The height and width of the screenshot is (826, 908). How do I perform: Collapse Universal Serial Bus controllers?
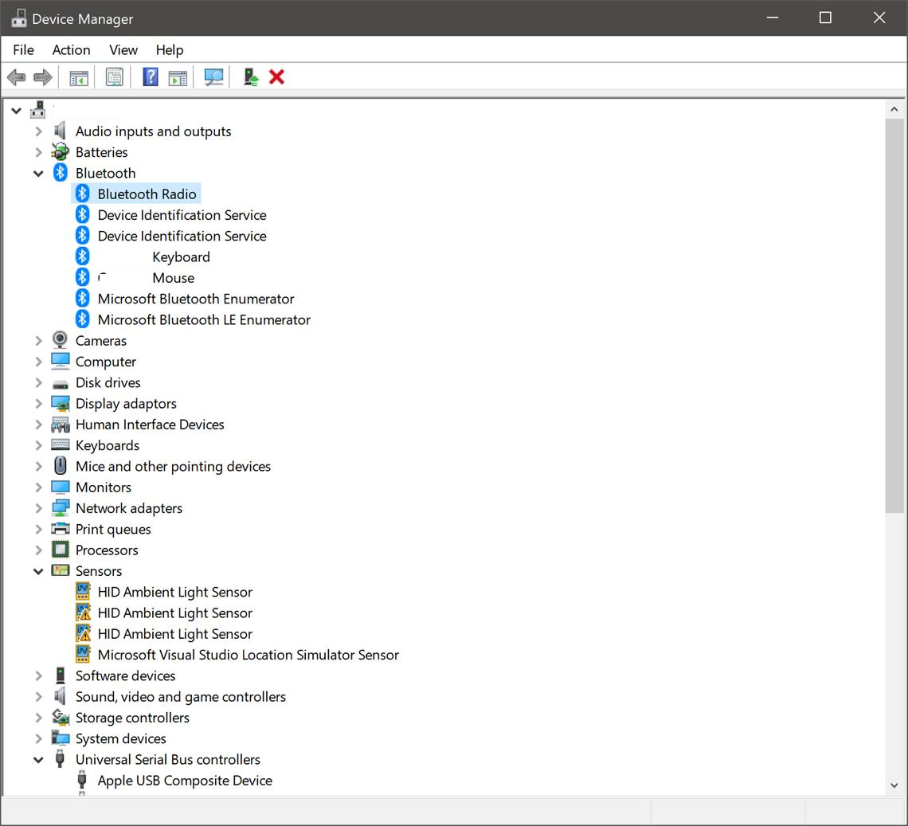click(x=38, y=760)
